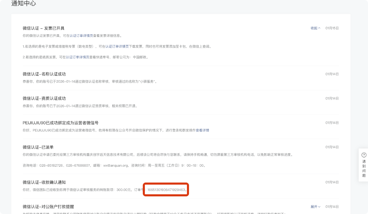Click the 300.00元 payment confirmation text
The image size is (368, 214).
point(105,190)
